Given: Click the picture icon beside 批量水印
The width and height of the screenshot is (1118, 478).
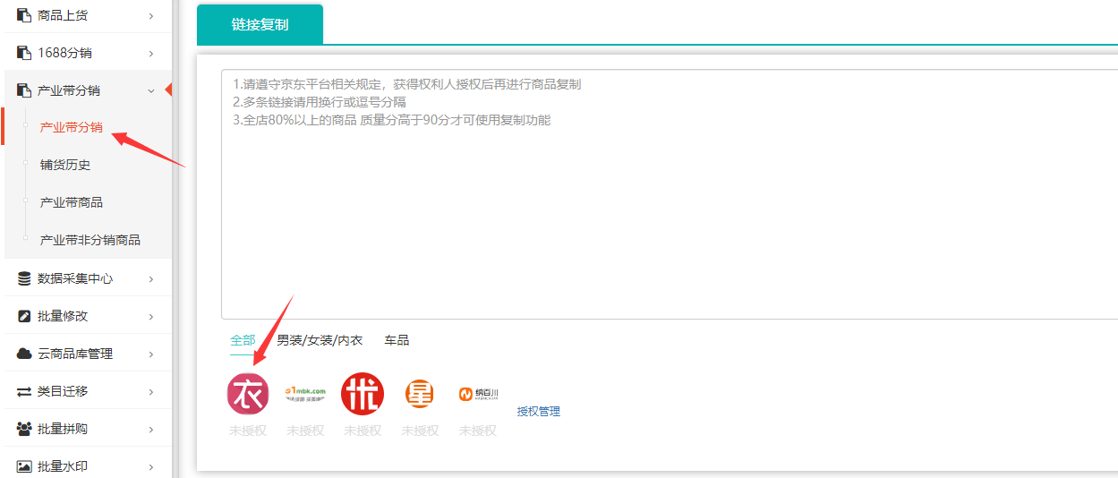Looking at the screenshot, I should coord(24,466).
